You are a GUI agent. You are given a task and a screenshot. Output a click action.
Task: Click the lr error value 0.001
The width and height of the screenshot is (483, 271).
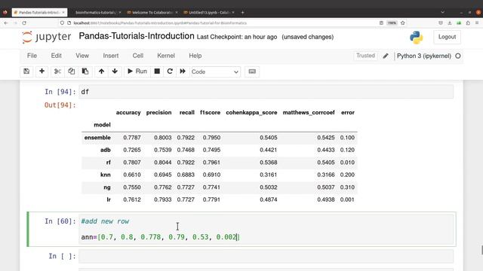[x=347, y=199]
